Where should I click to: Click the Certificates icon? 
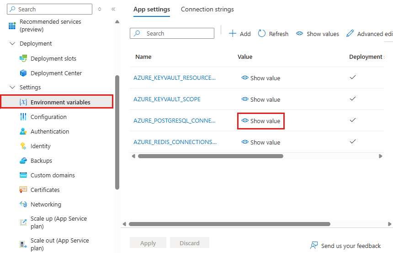click(23, 190)
